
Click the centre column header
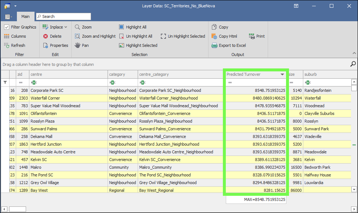[x=68, y=74]
